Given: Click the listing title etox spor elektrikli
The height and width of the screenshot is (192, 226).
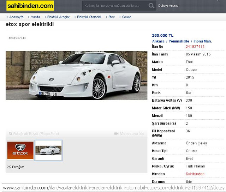Looking at the screenshot, I should (x=30, y=24).
